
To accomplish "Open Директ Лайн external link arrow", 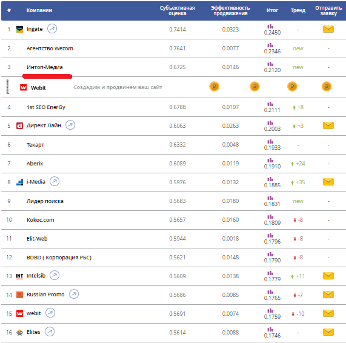I will (x=70, y=125).
